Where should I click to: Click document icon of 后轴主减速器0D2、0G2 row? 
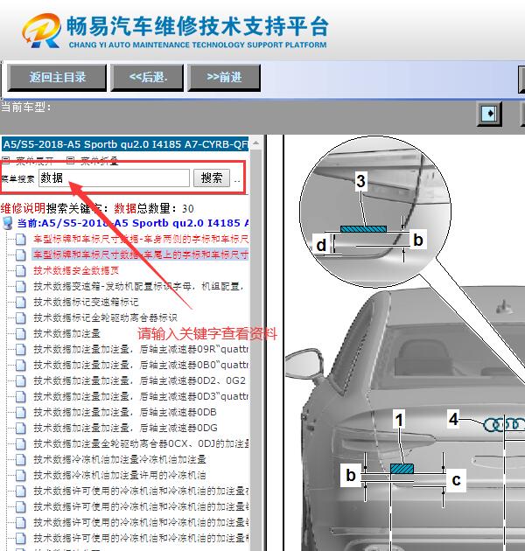click(21, 381)
